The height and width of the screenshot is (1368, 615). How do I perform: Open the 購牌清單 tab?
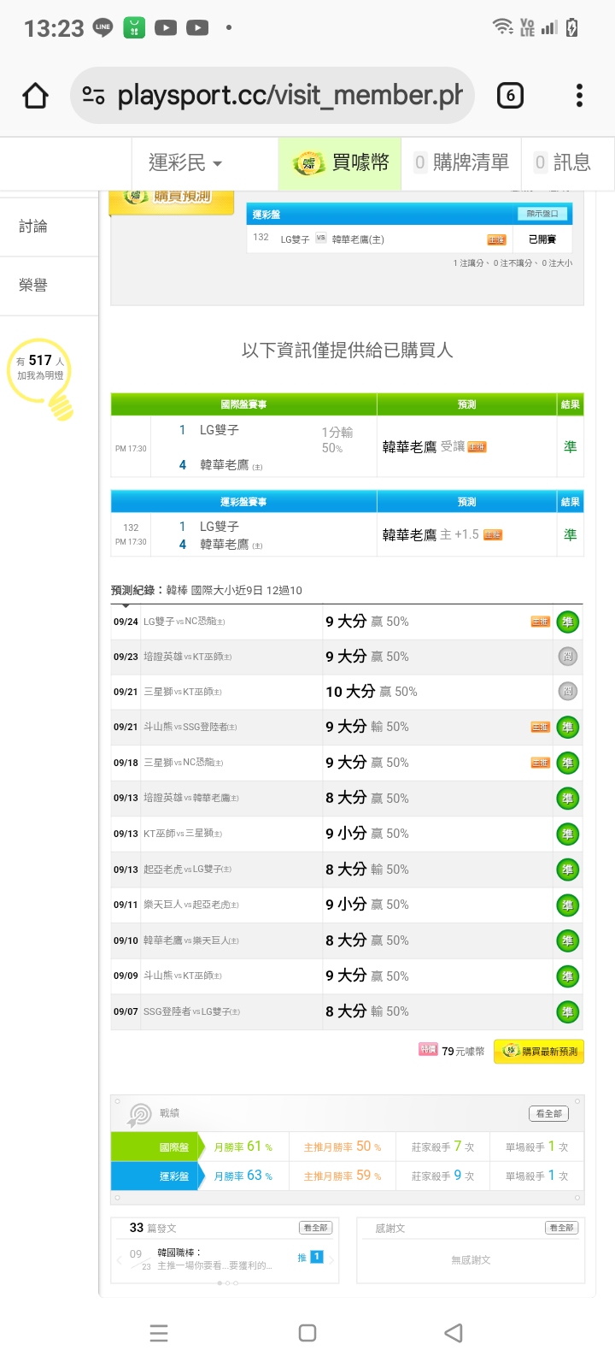pyautogui.click(x=461, y=162)
